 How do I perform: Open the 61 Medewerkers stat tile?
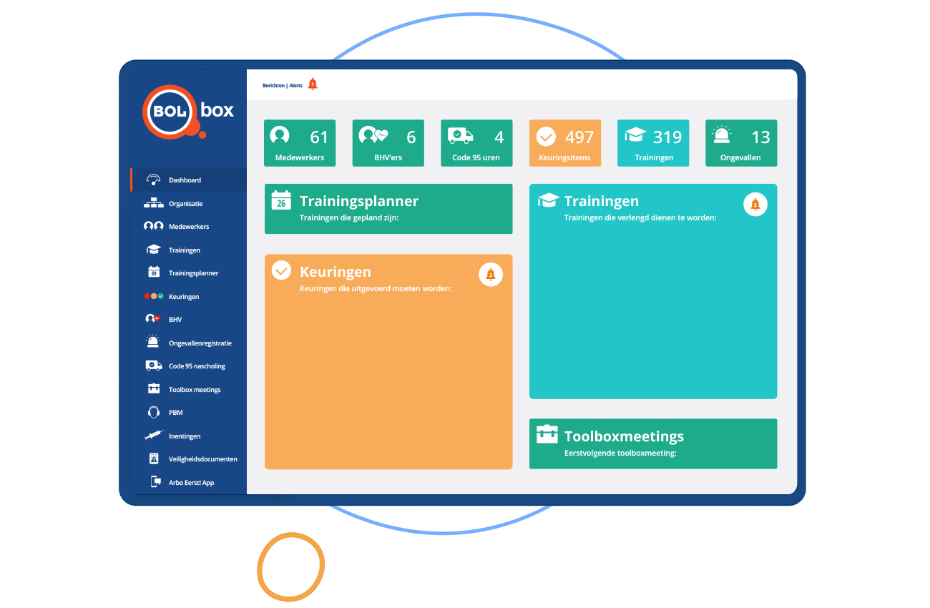coord(300,143)
